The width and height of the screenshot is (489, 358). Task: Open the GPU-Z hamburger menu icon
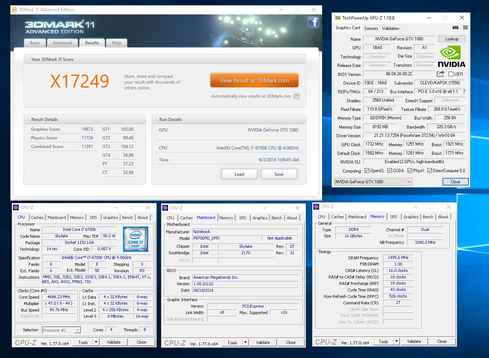click(465, 27)
